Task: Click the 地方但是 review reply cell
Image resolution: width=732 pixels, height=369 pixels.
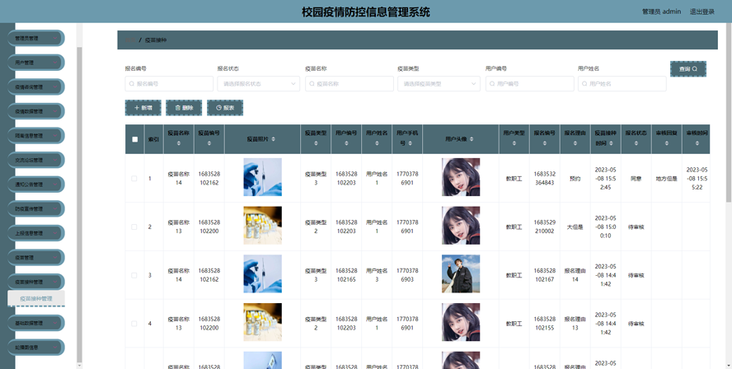Action: tap(667, 178)
